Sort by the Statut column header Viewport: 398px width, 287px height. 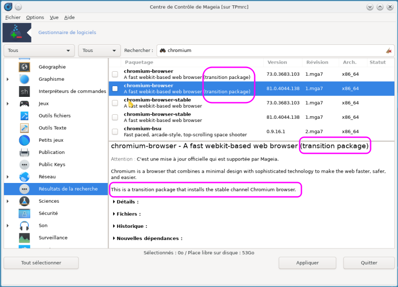(380, 62)
